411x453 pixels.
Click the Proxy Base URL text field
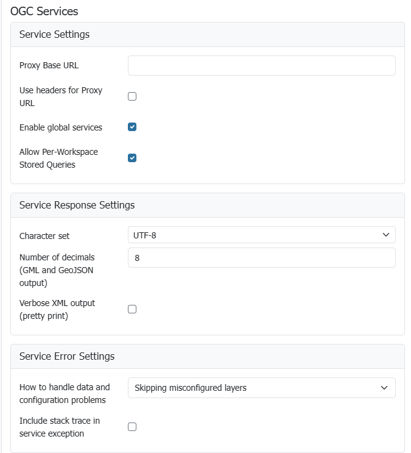[x=261, y=66]
